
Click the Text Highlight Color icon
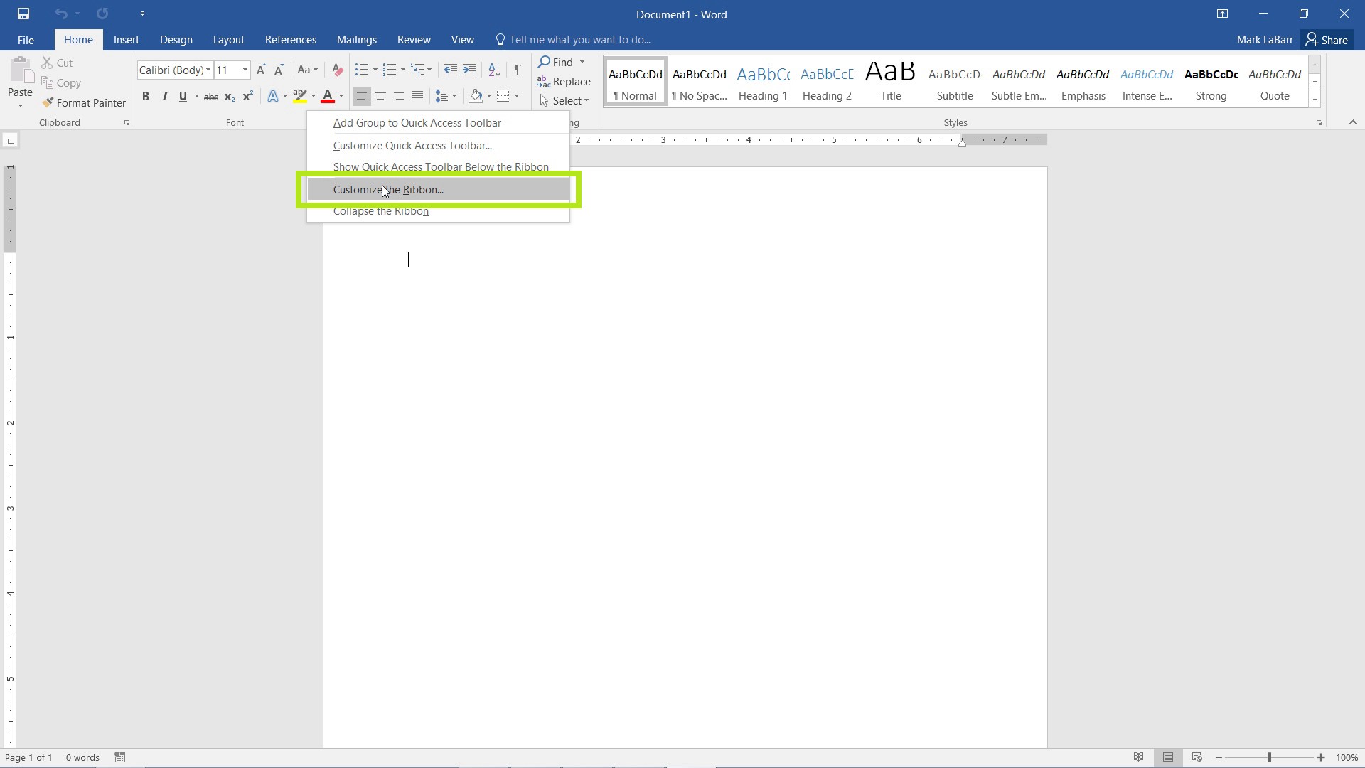tap(299, 96)
